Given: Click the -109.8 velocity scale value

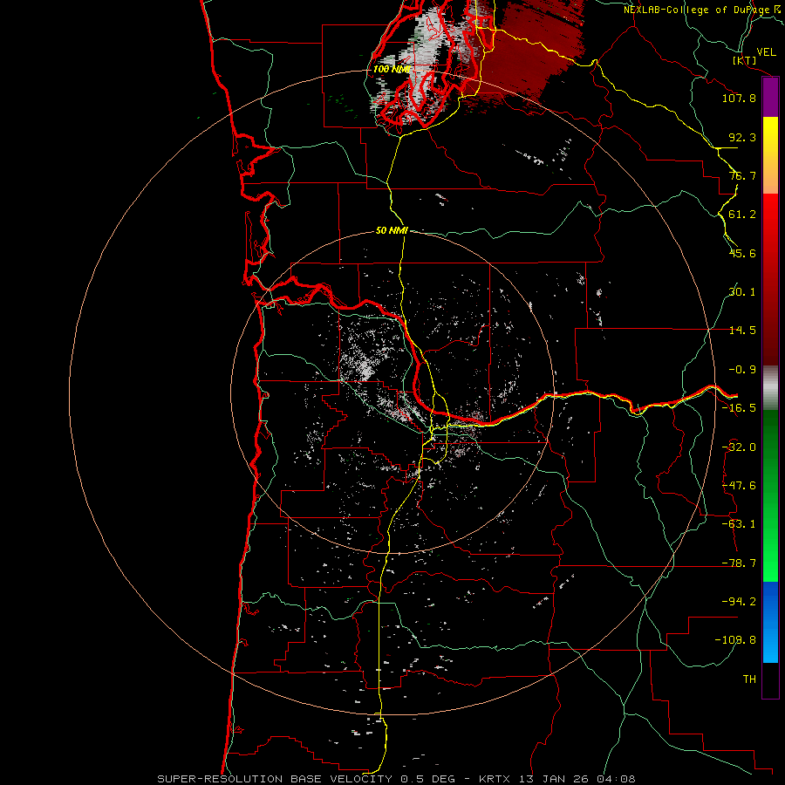Looking at the screenshot, I should click(735, 640).
